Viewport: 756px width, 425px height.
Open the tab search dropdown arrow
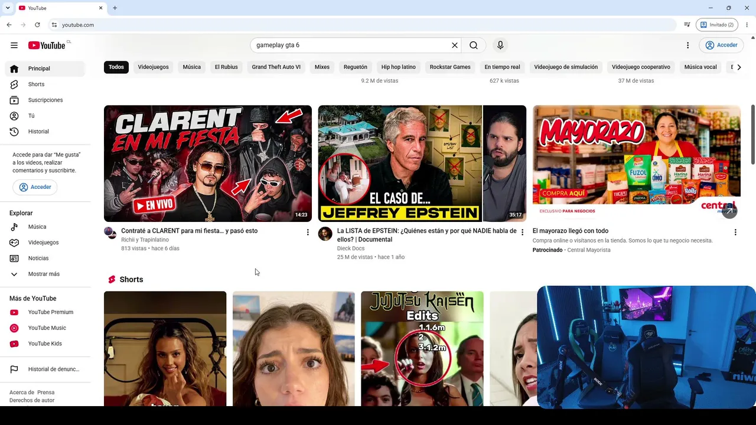(x=8, y=8)
